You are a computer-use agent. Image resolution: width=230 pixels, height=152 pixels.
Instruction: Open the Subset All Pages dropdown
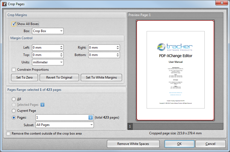(65, 125)
